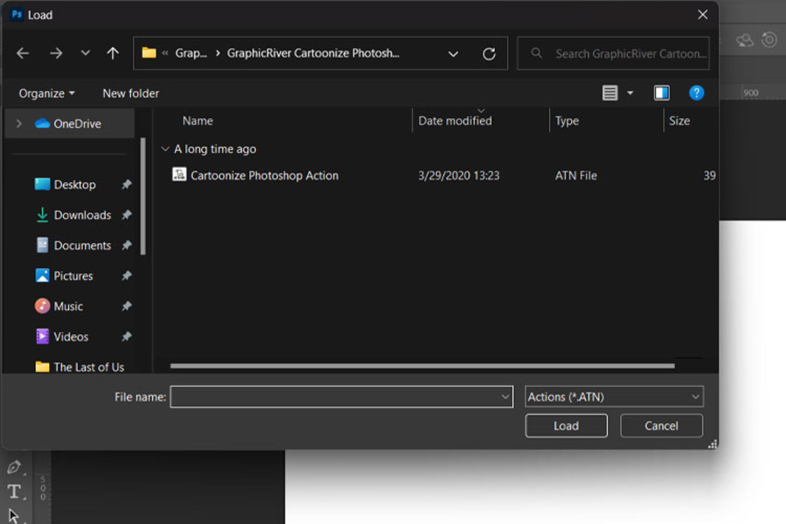Click the pin icon beside Music
The width and height of the screenshot is (786, 524).
(126, 306)
